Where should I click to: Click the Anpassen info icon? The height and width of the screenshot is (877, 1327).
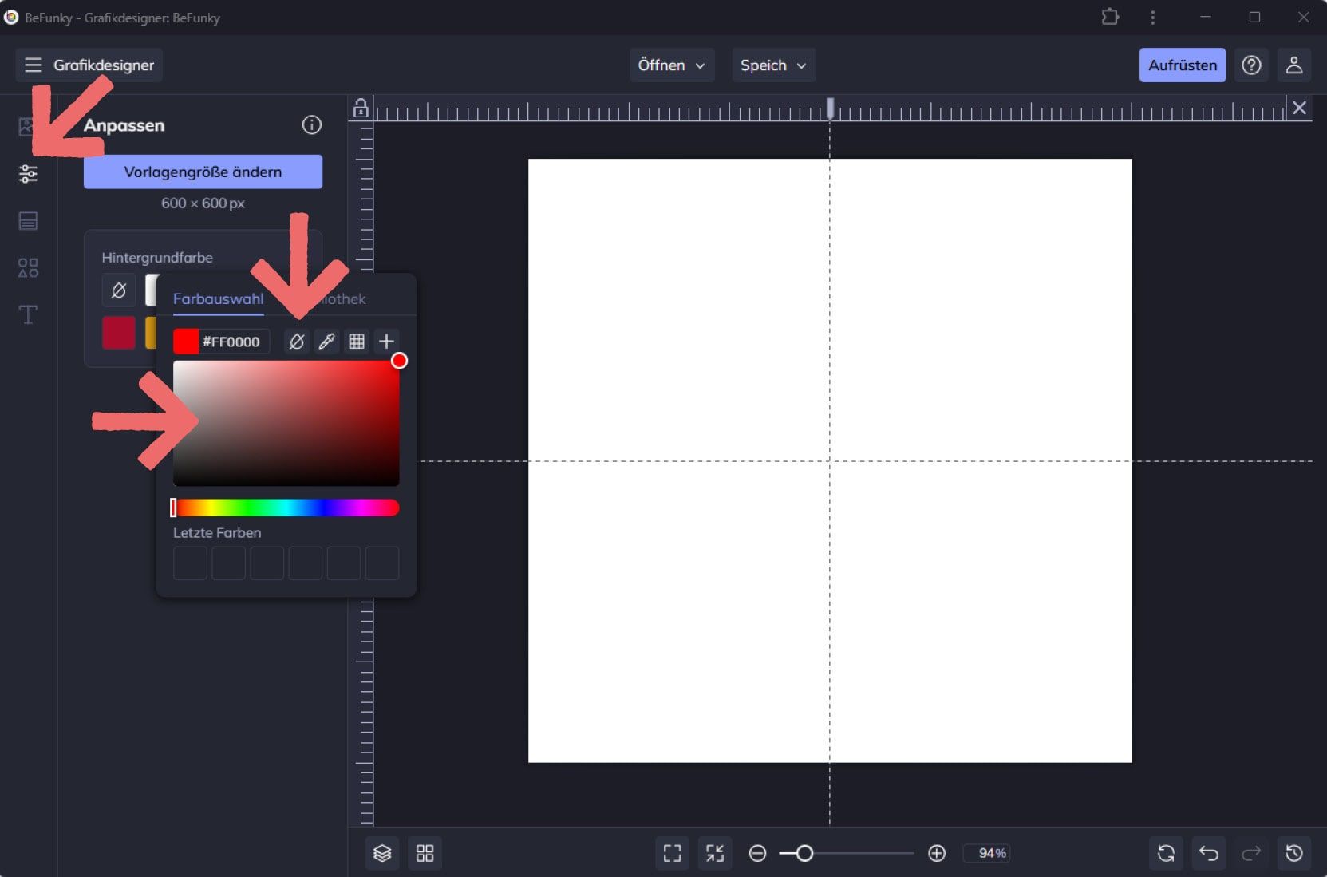coord(312,124)
